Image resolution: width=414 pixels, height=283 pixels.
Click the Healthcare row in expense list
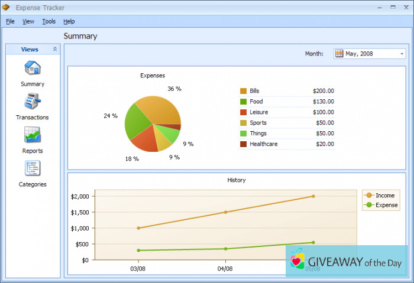287,144
